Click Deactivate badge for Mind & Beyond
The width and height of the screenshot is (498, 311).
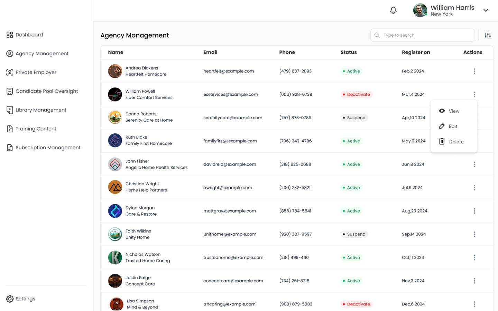tap(357, 304)
